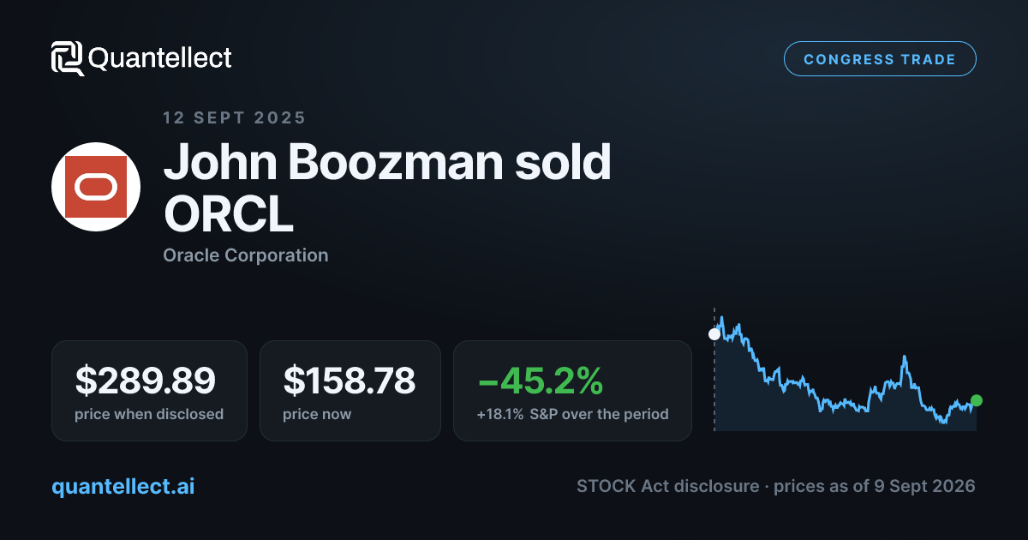Screen dimensions: 1028x540
Task: Select the $158.78 price now card
Action: click(350, 391)
